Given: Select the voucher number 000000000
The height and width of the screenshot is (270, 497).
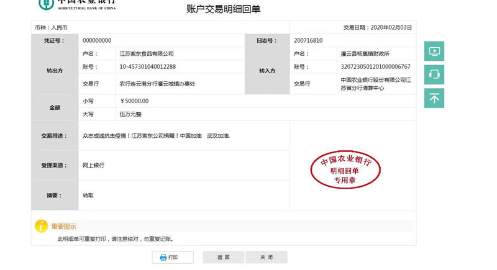Looking at the screenshot, I should coord(97,40).
